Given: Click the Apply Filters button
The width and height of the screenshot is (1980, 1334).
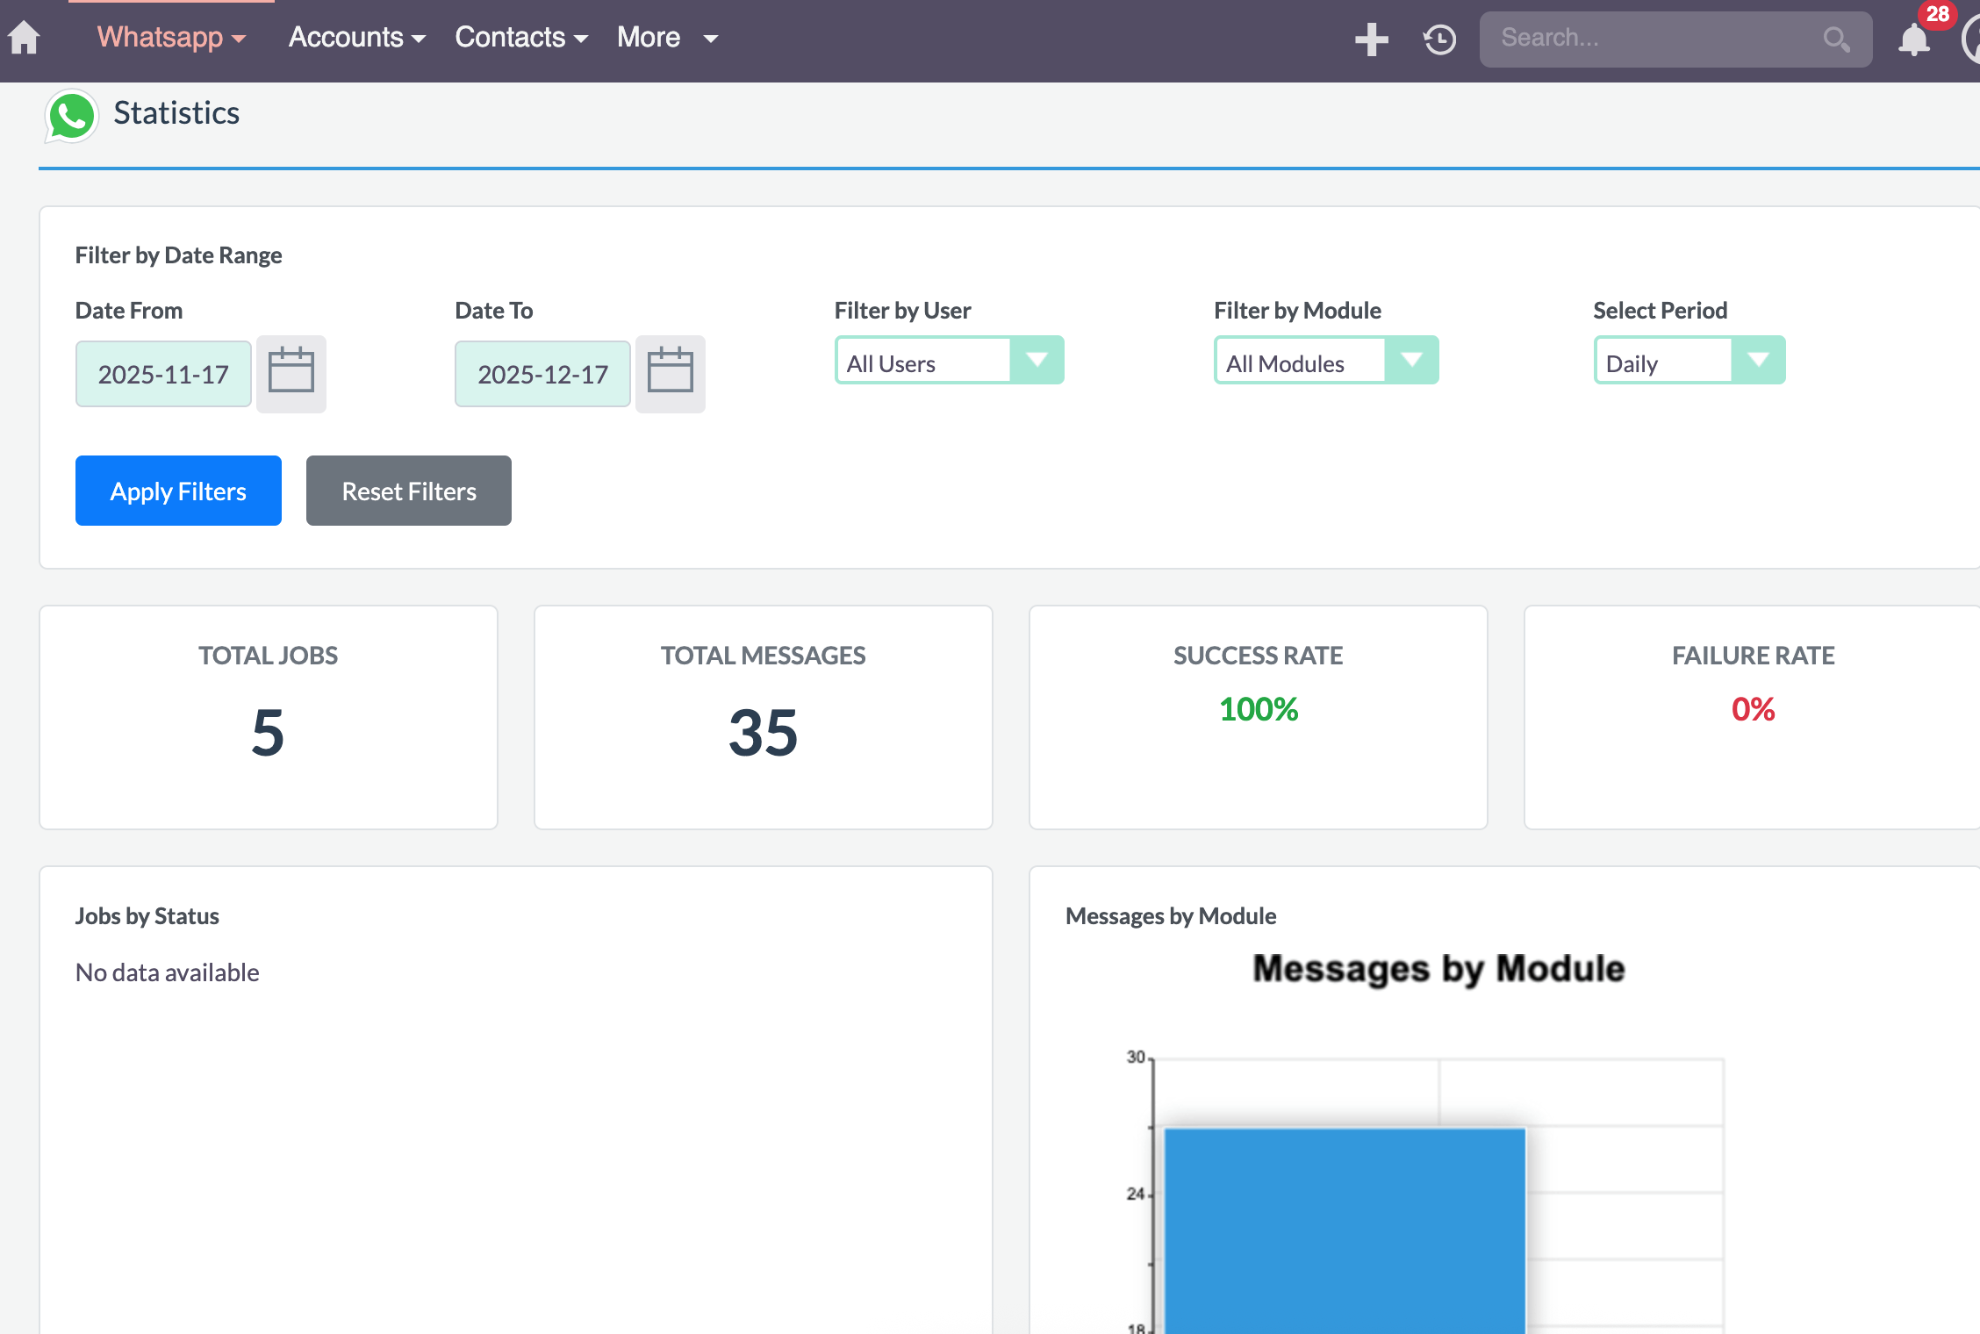Looking at the screenshot, I should 178,491.
